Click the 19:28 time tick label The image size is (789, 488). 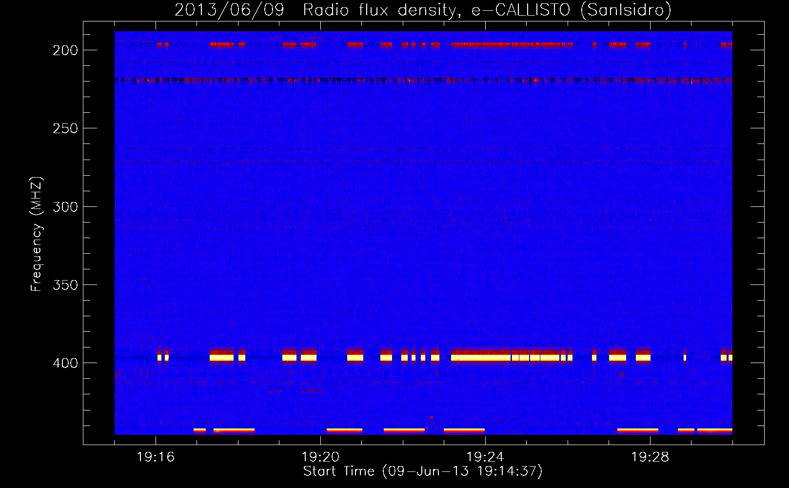pyautogui.click(x=650, y=457)
